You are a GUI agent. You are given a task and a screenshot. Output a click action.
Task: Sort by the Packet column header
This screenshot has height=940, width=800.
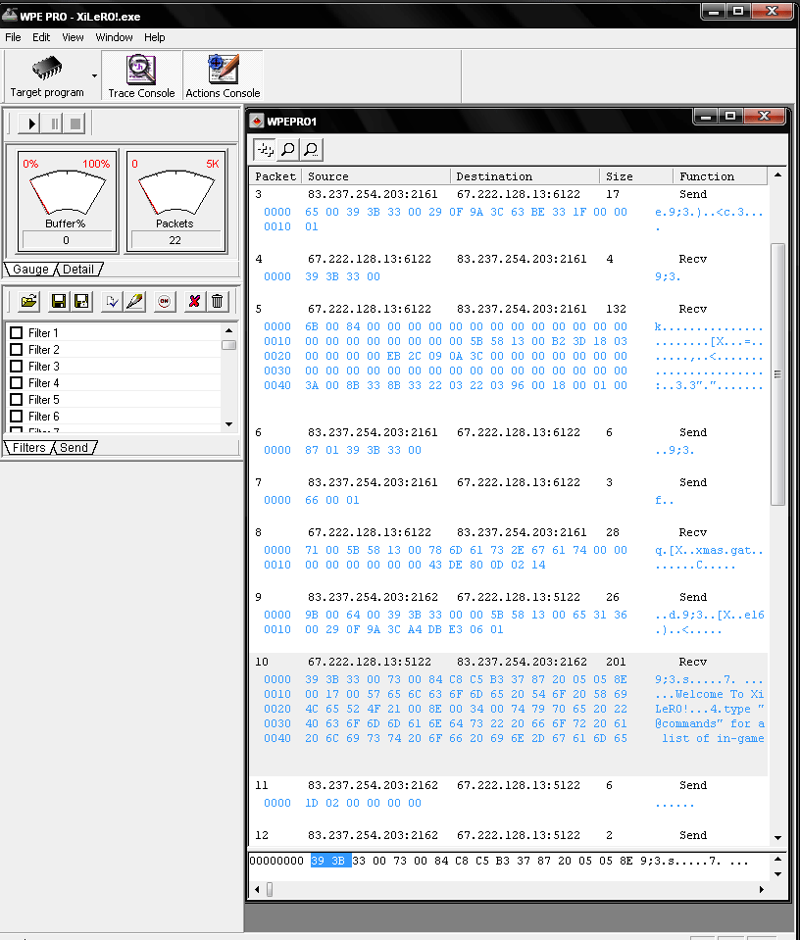coord(275,176)
